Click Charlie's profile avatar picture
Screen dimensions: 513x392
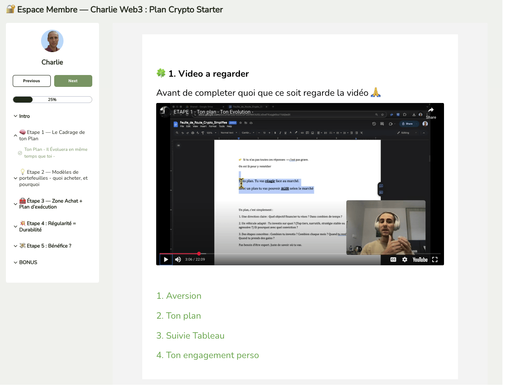coord(52,41)
